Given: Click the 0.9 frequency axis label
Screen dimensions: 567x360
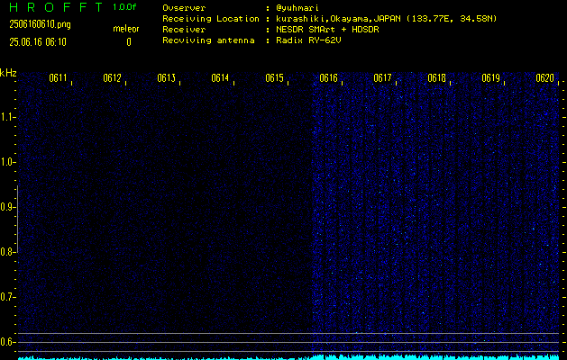Looking at the screenshot, I should coord(7,207).
